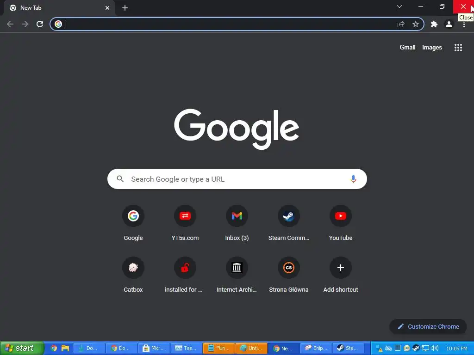Click the Steam icon in the system tray
The height and width of the screenshot is (355, 474).
click(416, 348)
